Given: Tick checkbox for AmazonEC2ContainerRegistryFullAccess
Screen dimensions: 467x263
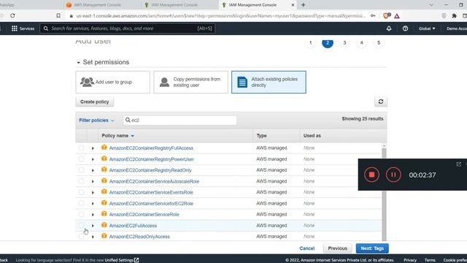Looking at the screenshot, I should coord(81,148).
